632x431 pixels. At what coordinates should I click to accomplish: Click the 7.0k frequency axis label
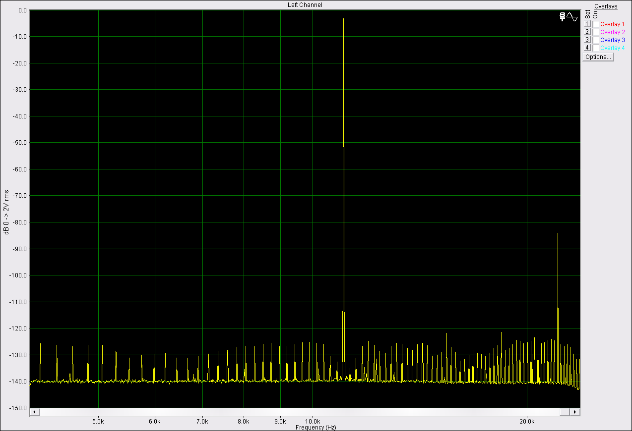pyautogui.click(x=202, y=422)
